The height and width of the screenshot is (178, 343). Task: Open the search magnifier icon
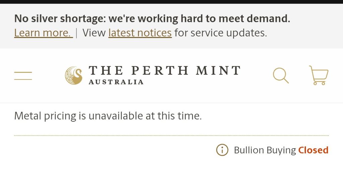[x=280, y=75]
